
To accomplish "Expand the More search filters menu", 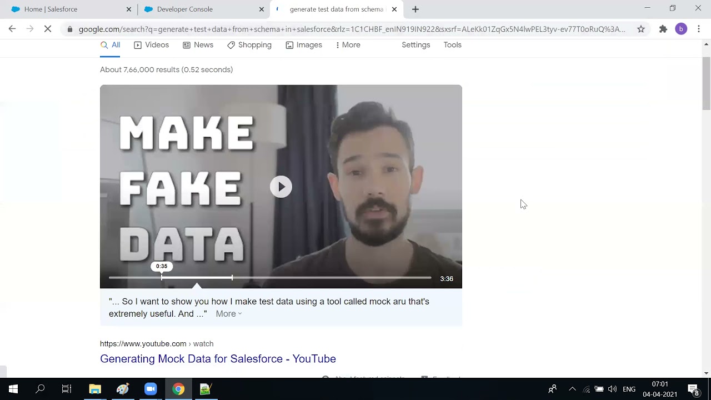I will (x=348, y=45).
